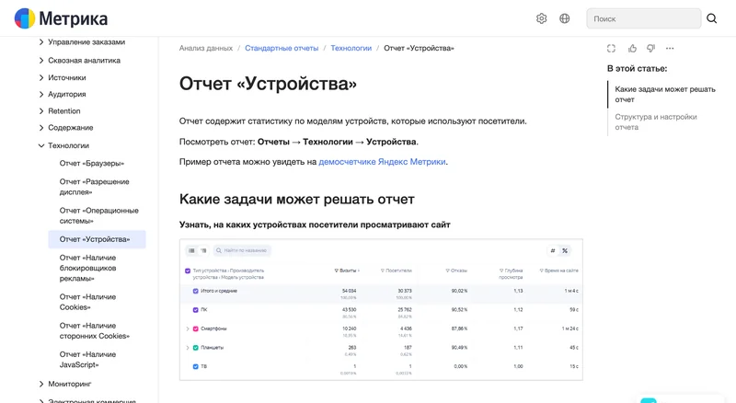736x403 pixels.
Task: Open Отчет «Наличие JavaScript» page
Action: click(x=87, y=360)
